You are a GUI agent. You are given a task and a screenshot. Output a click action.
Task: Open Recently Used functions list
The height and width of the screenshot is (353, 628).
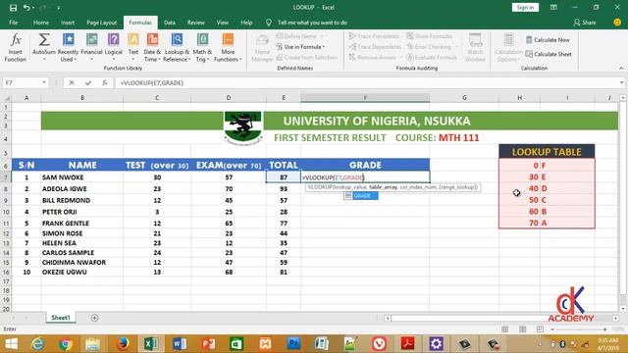point(68,48)
